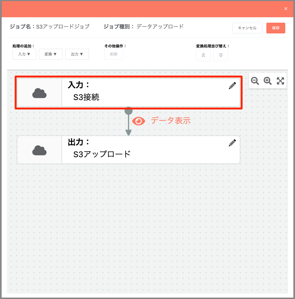The image size is (295, 299).
Task: Select the 出力: S3アップロード node
Action: [129, 150]
